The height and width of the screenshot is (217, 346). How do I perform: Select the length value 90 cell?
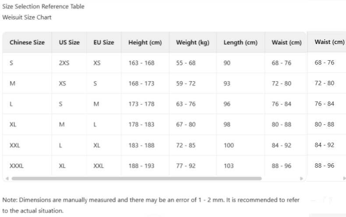(x=227, y=63)
